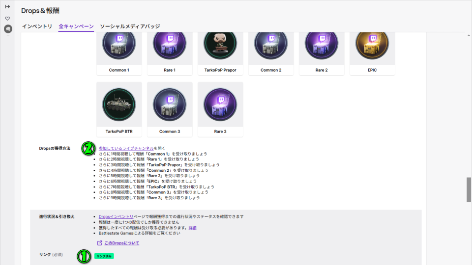
Task: Click the line about 7 hours for TarkoPoP BTR
Action: 156,187
